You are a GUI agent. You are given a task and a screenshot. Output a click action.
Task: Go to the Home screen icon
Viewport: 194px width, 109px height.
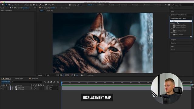[3, 5]
